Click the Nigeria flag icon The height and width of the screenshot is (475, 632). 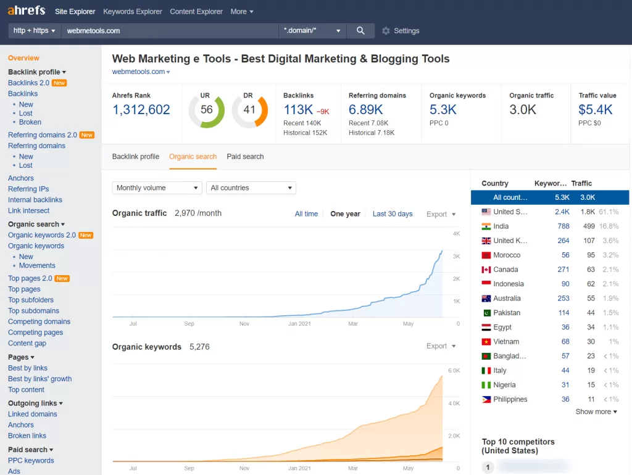tap(486, 384)
